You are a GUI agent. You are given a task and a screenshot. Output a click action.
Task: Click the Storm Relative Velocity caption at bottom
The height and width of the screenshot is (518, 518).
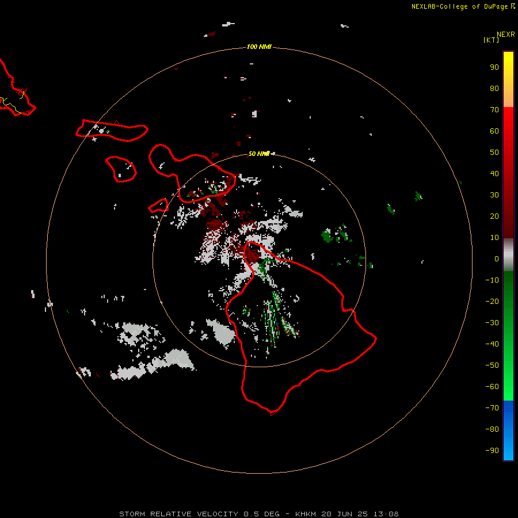[259, 514]
